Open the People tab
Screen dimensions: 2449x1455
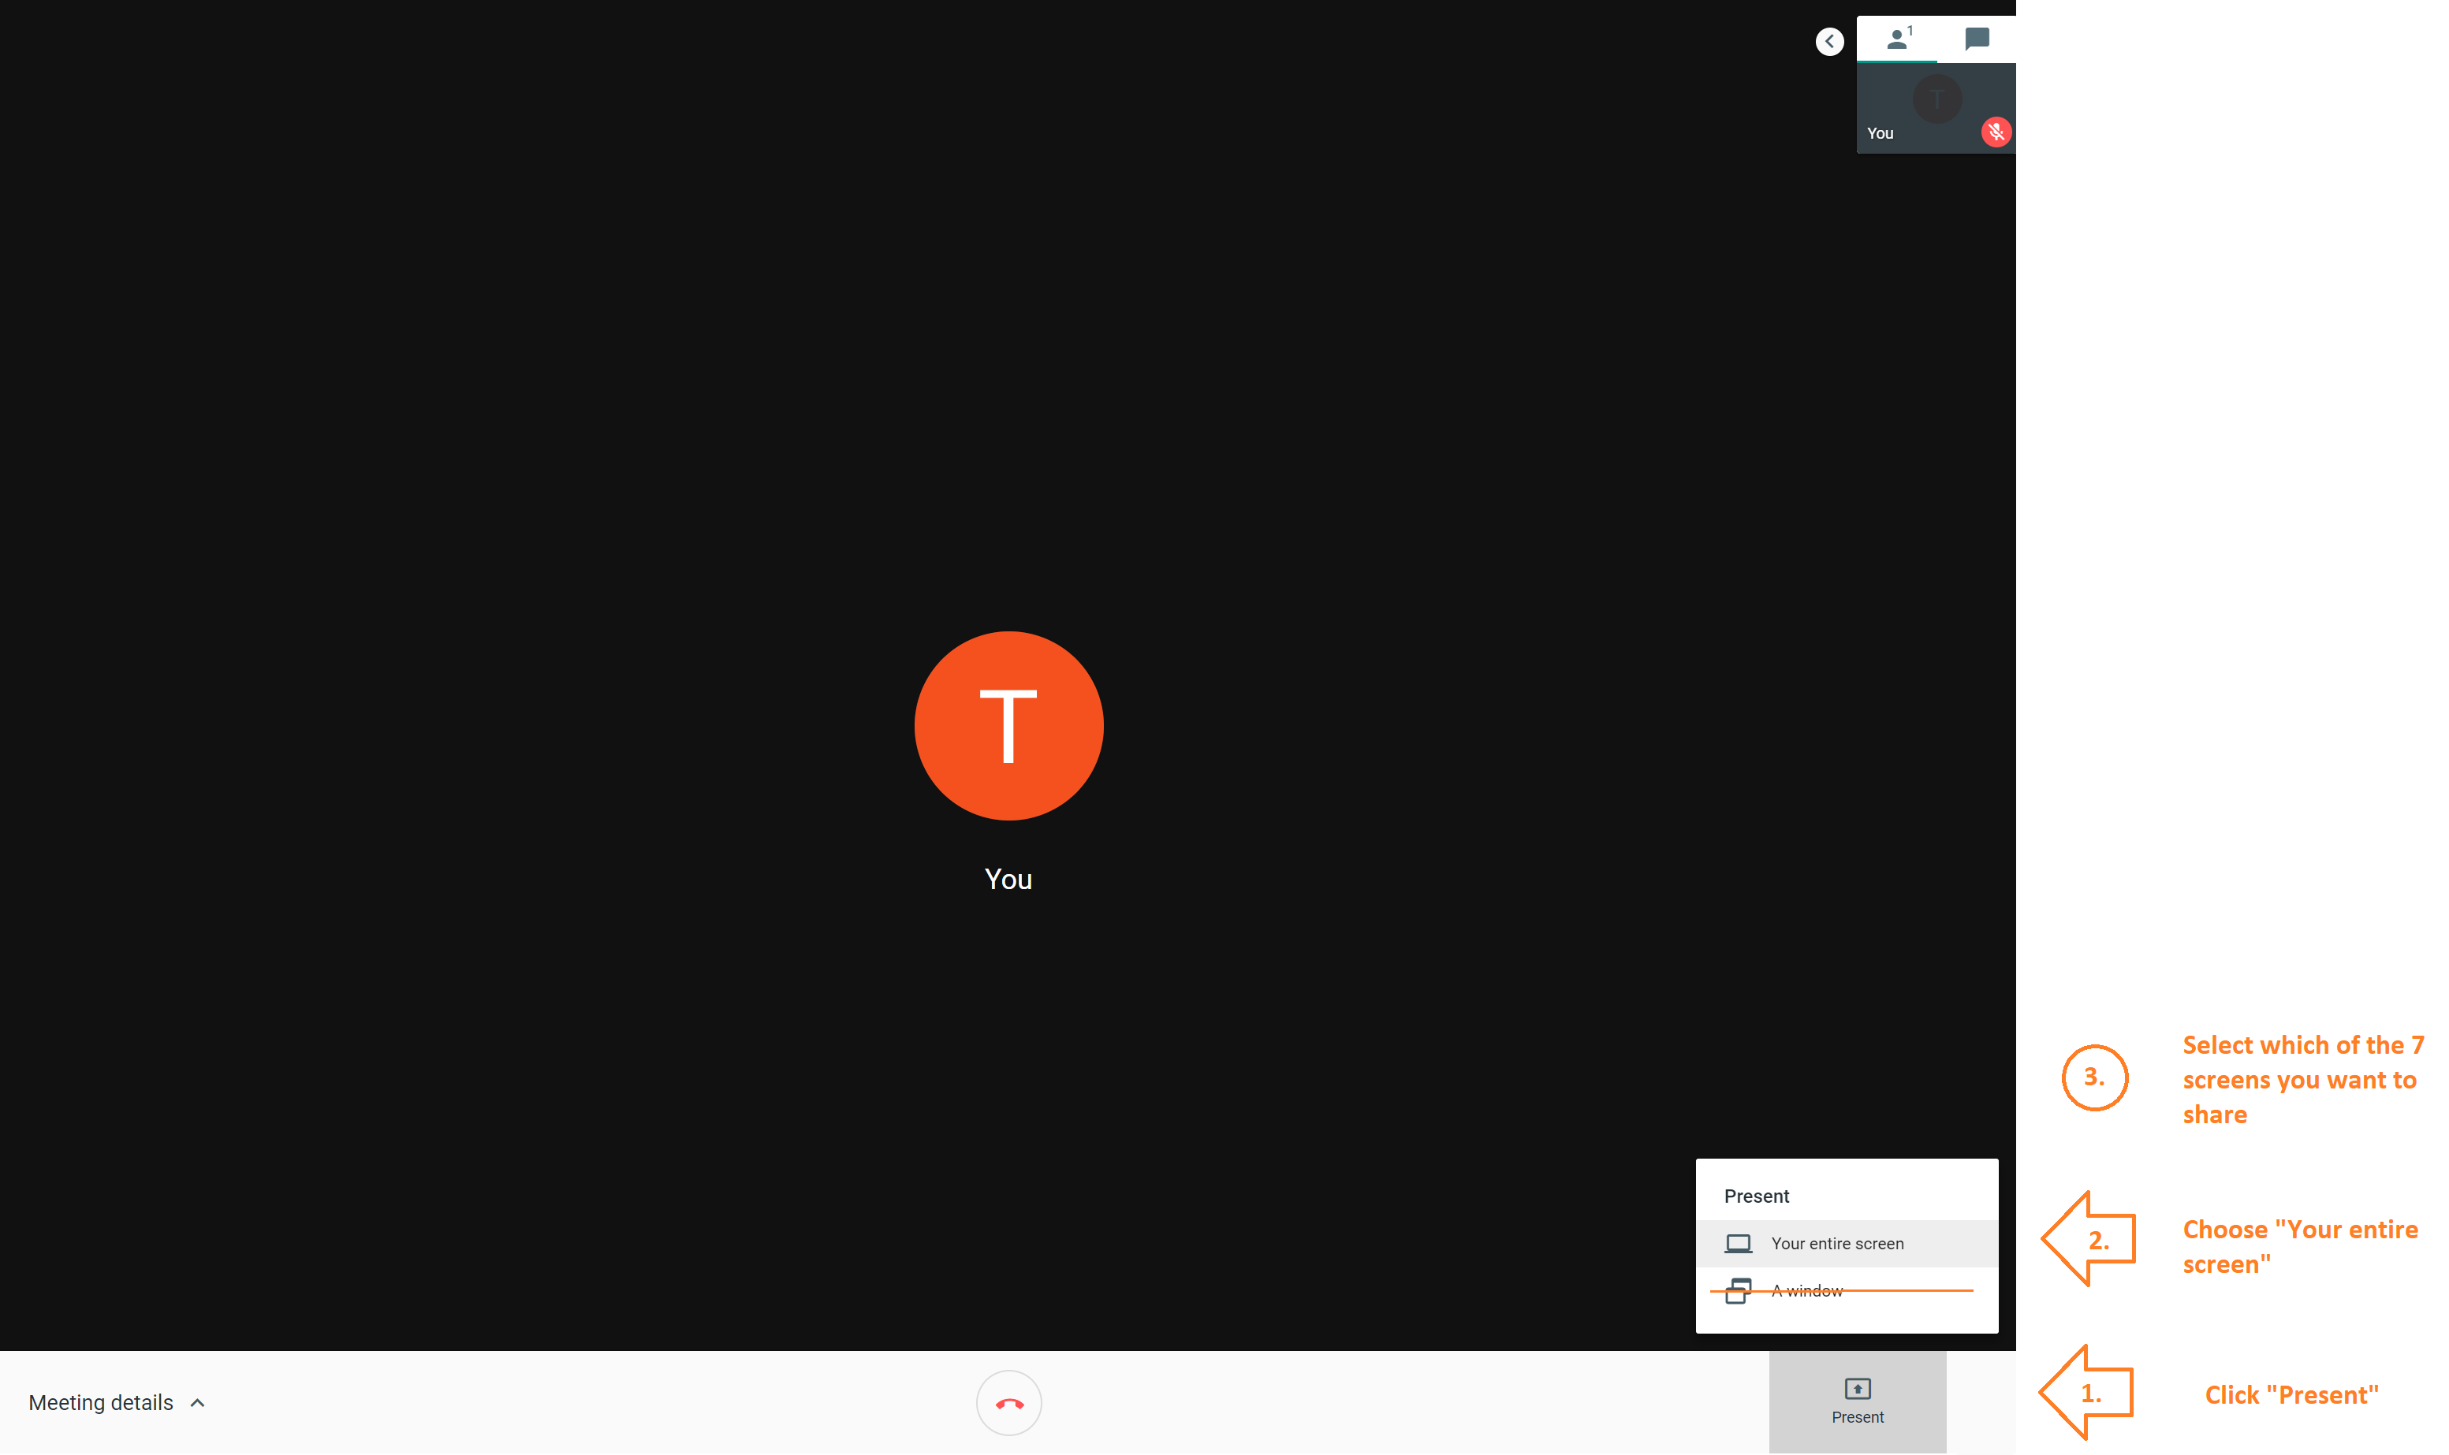coord(1897,39)
